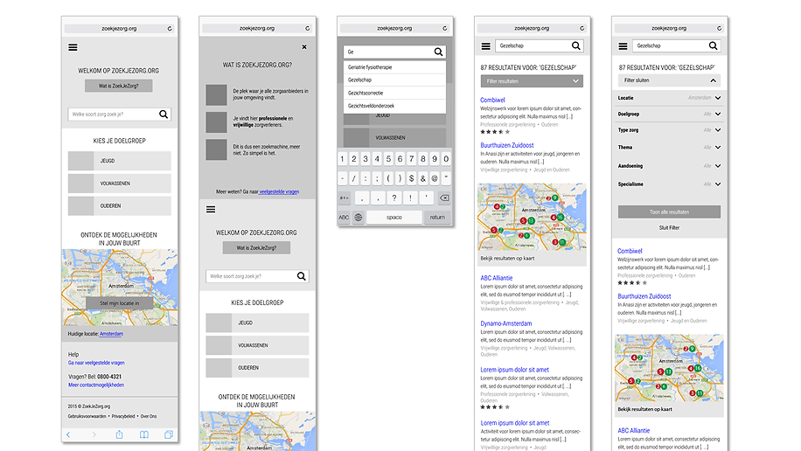
Task: Open the hamburger menu on the 'Filter resultaten' screen
Action: pyautogui.click(x=486, y=46)
